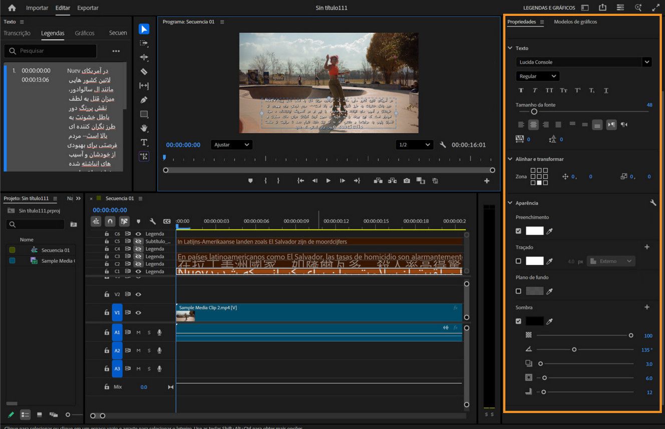Select the Razor tool
Screen dimensions: 665x429
[144, 71]
